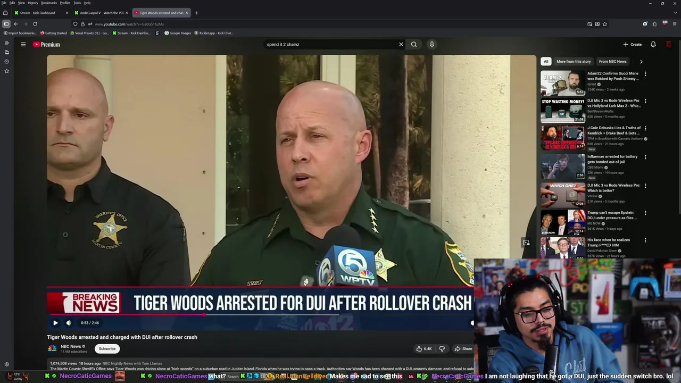
Task: Open the Tools menu
Action: tap(77, 3)
